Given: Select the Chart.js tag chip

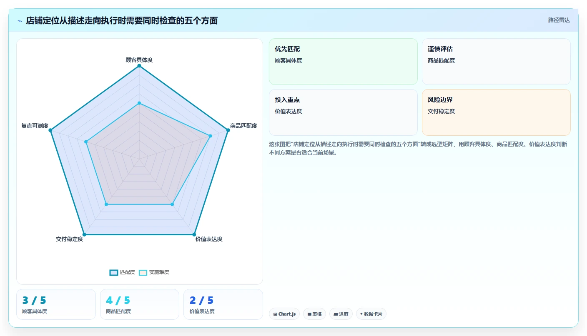Looking at the screenshot, I should [284, 314].
